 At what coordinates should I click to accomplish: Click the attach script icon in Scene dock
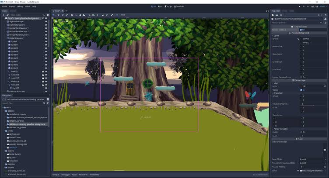(x=48, y=15)
